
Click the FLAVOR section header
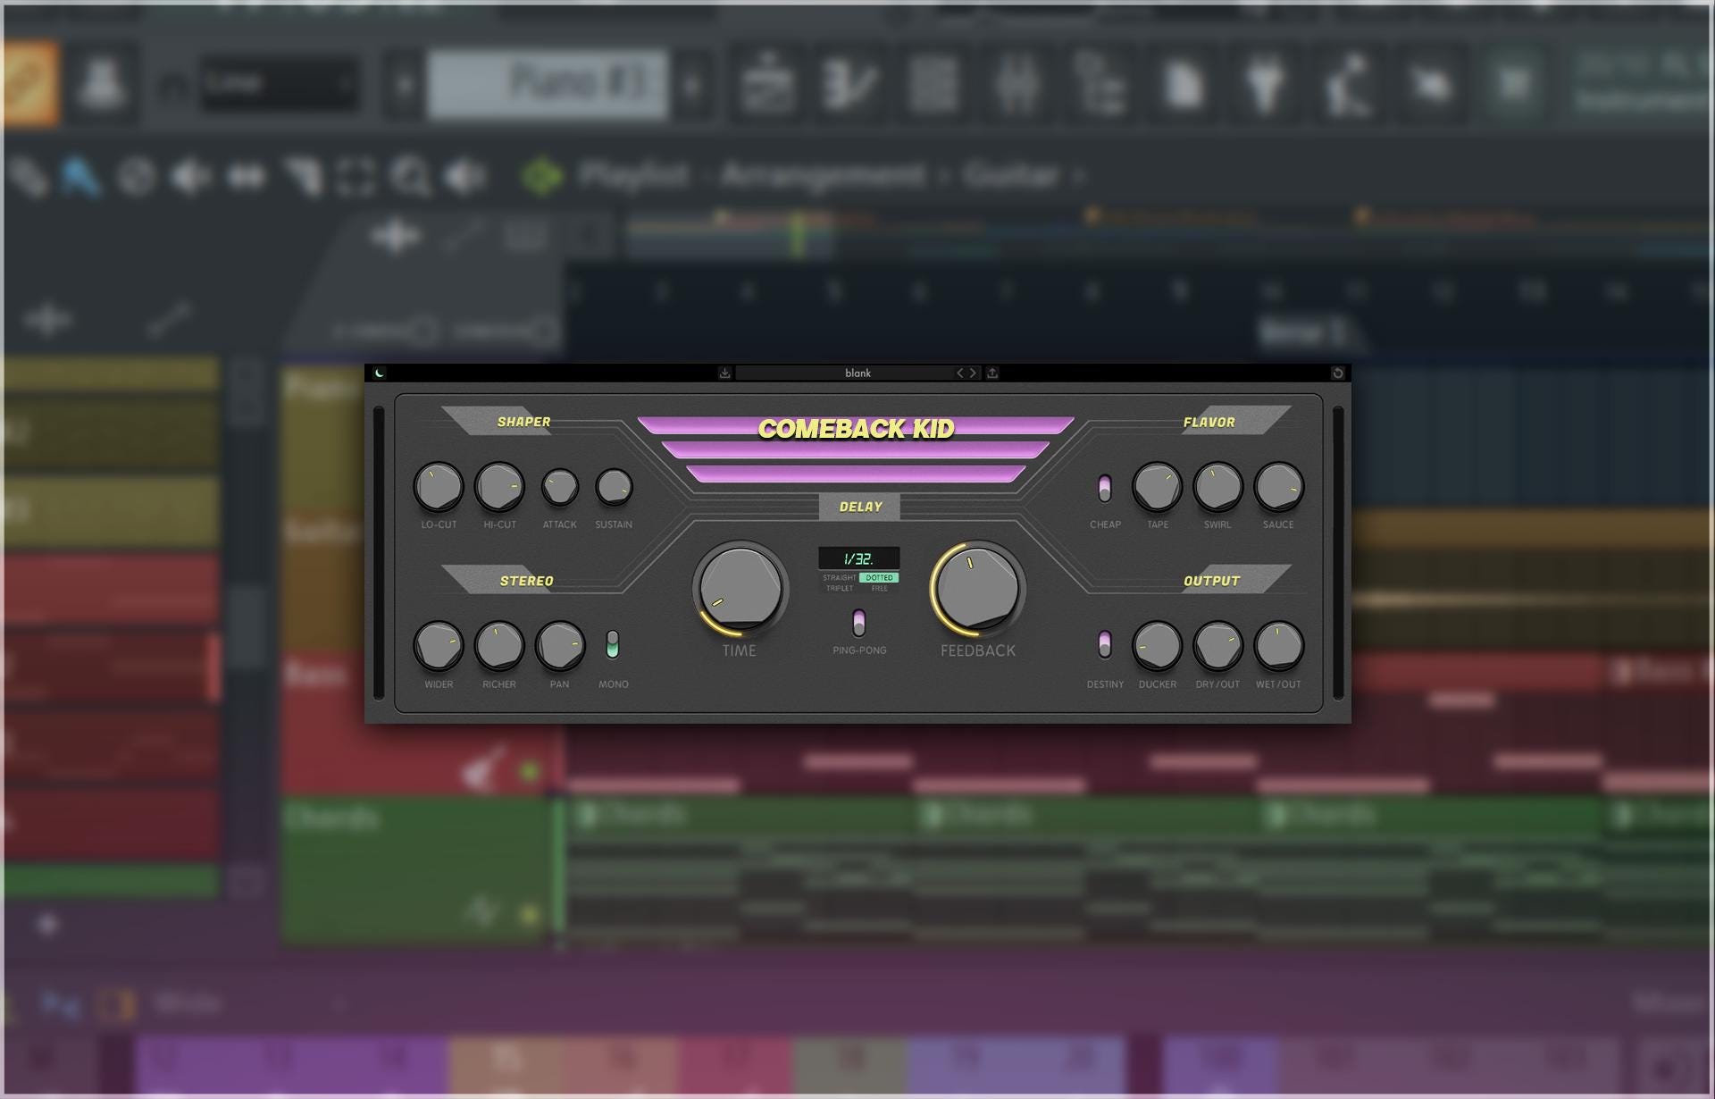pos(1209,422)
